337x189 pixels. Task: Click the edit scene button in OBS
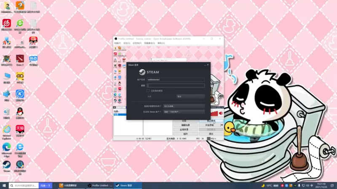coord(185,125)
